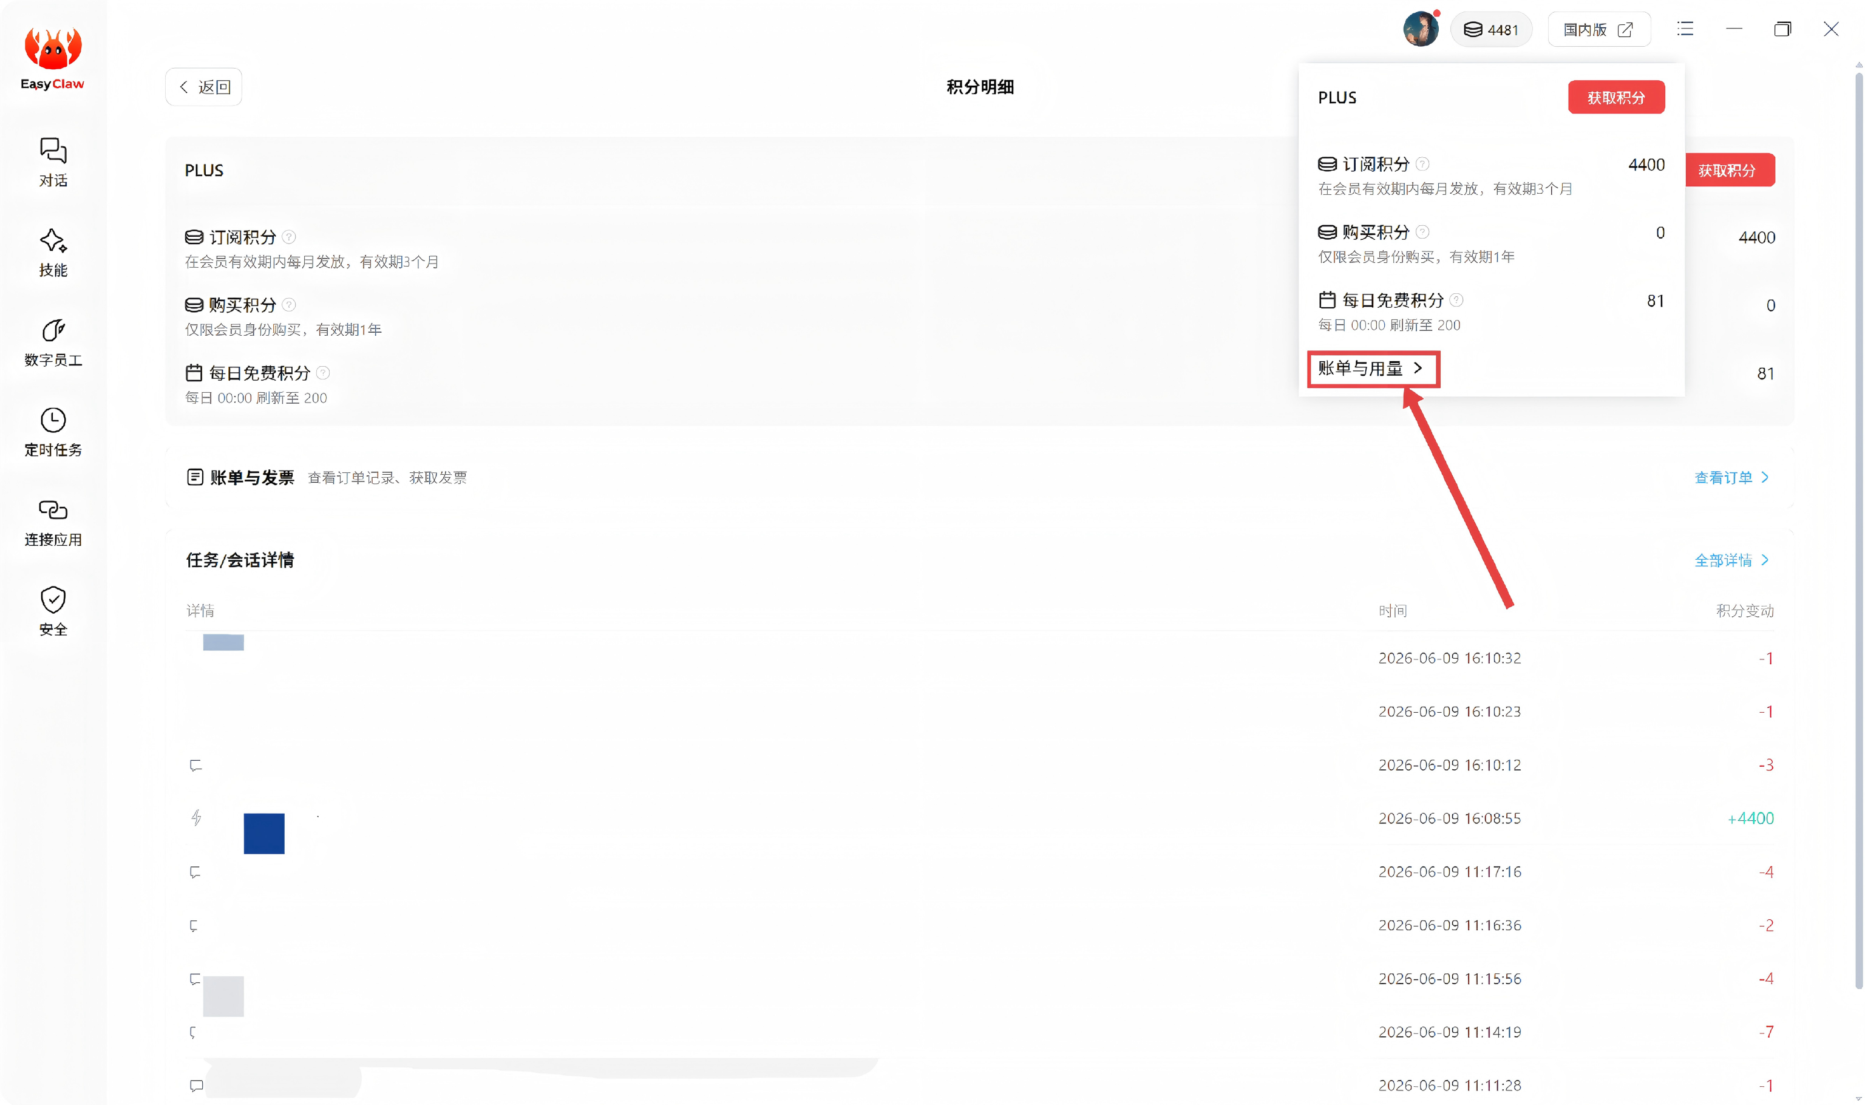Select the +4400 points record row
The width and height of the screenshot is (1865, 1105).
(x=980, y=818)
